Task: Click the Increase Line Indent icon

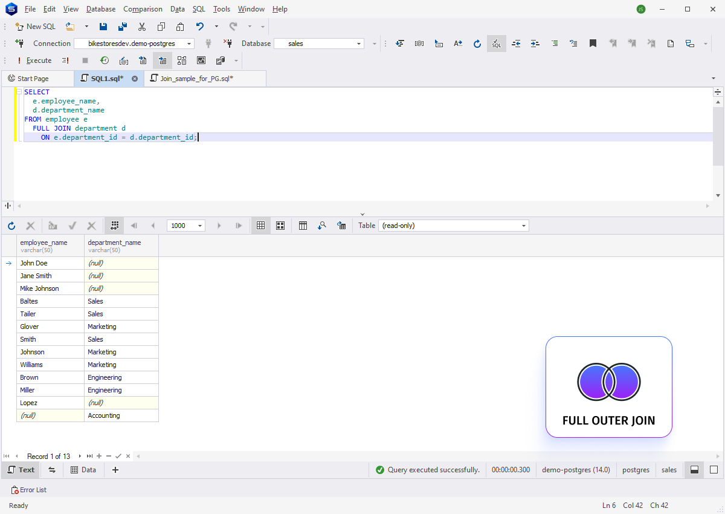Action: (535, 44)
